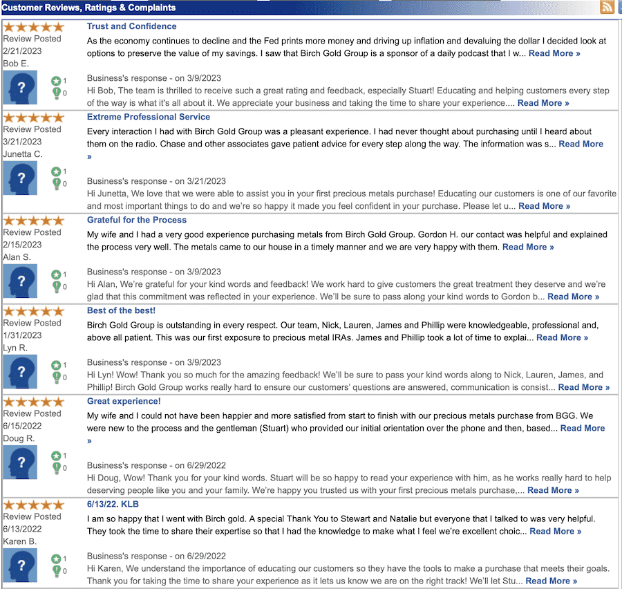Expand Read More on business response to Lyn
622x589 pixels.
(x=584, y=387)
